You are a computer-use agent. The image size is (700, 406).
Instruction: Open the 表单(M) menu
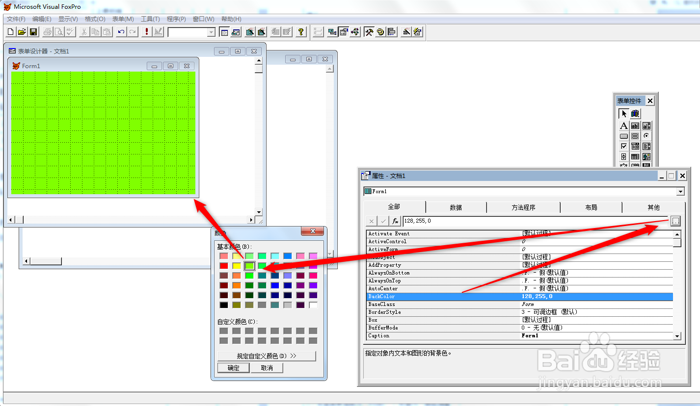pos(123,19)
